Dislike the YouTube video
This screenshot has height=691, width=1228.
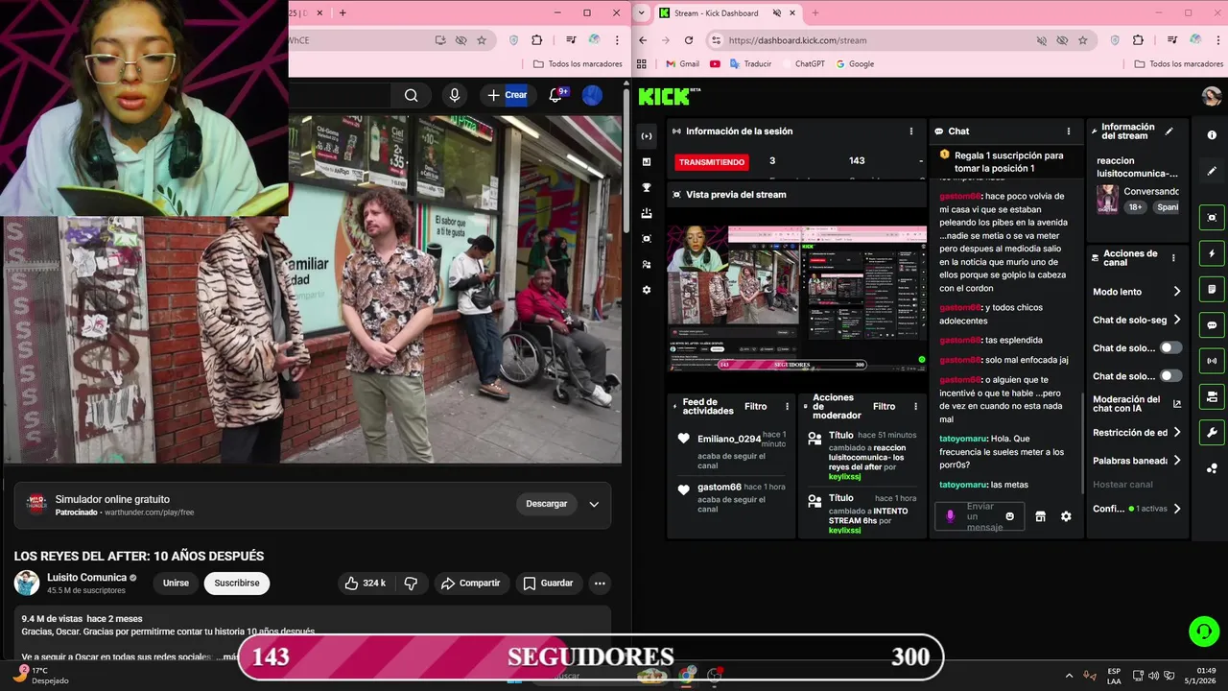tap(411, 583)
